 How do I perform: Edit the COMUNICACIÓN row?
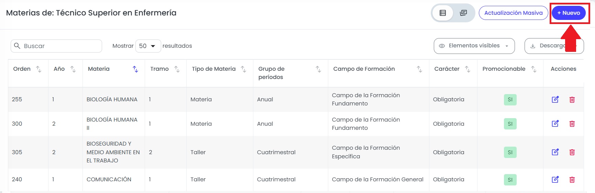click(x=555, y=180)
